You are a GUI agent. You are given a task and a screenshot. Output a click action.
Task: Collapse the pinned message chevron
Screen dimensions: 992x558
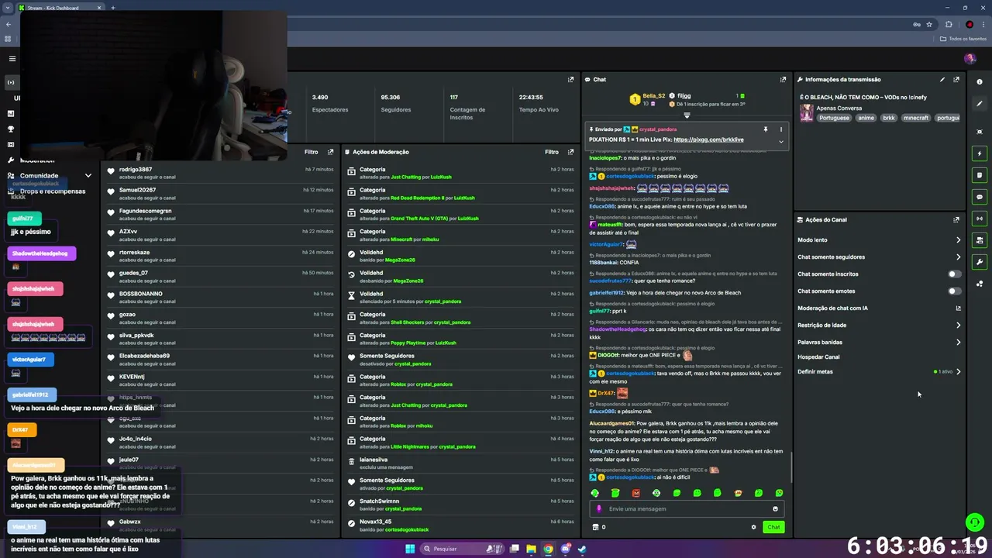click(x=780, y=141)
